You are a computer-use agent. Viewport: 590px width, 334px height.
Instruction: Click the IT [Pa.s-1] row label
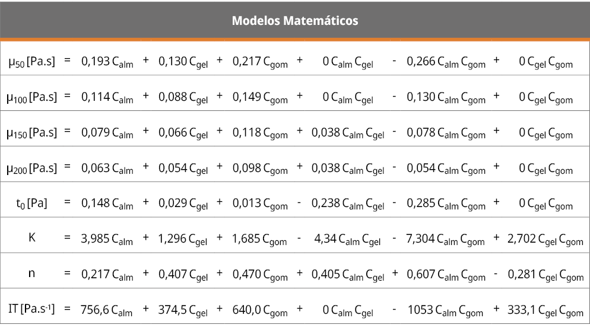(x=31, y=309)
